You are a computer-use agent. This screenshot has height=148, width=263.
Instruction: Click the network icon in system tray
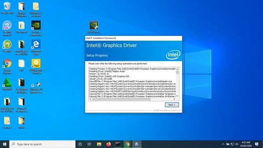pyautogui.click(x=232, y=144)
